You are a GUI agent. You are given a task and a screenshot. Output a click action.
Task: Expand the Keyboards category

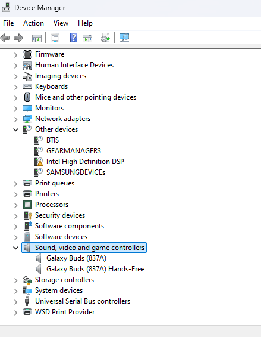15,87
